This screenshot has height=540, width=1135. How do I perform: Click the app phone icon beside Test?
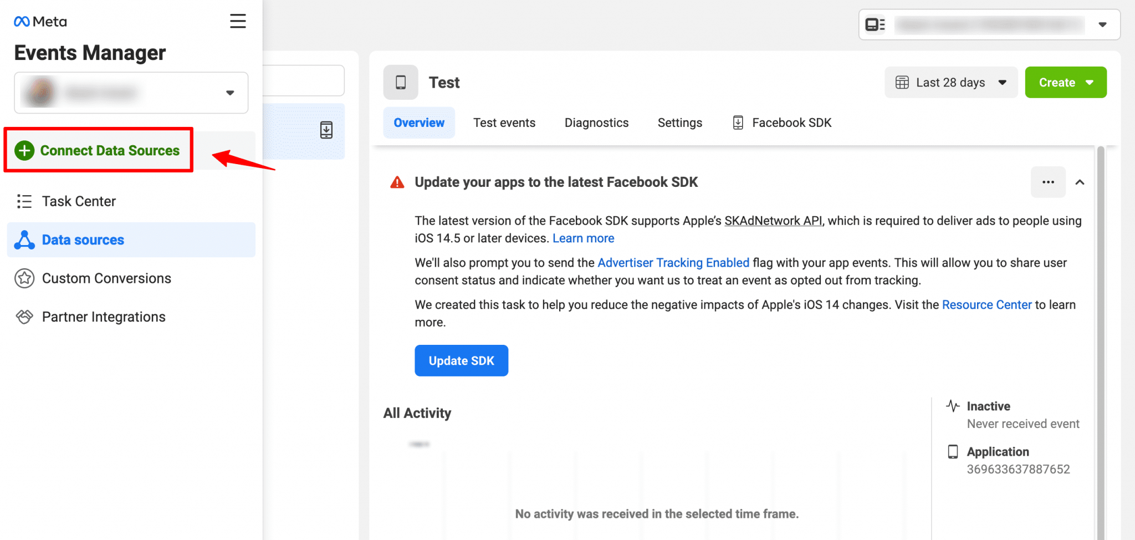(x=401, y=82)
